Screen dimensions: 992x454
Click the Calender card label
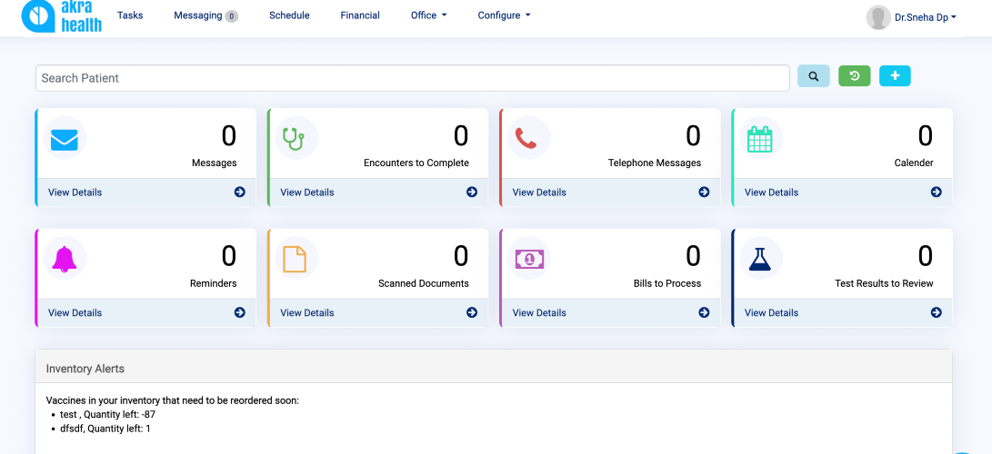click(x=914, y=163)
